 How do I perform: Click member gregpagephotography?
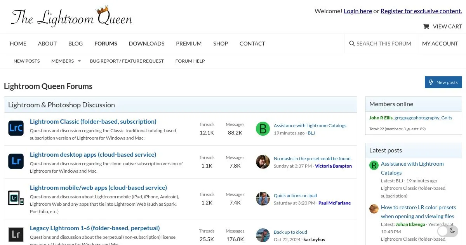tap(417, 118)
